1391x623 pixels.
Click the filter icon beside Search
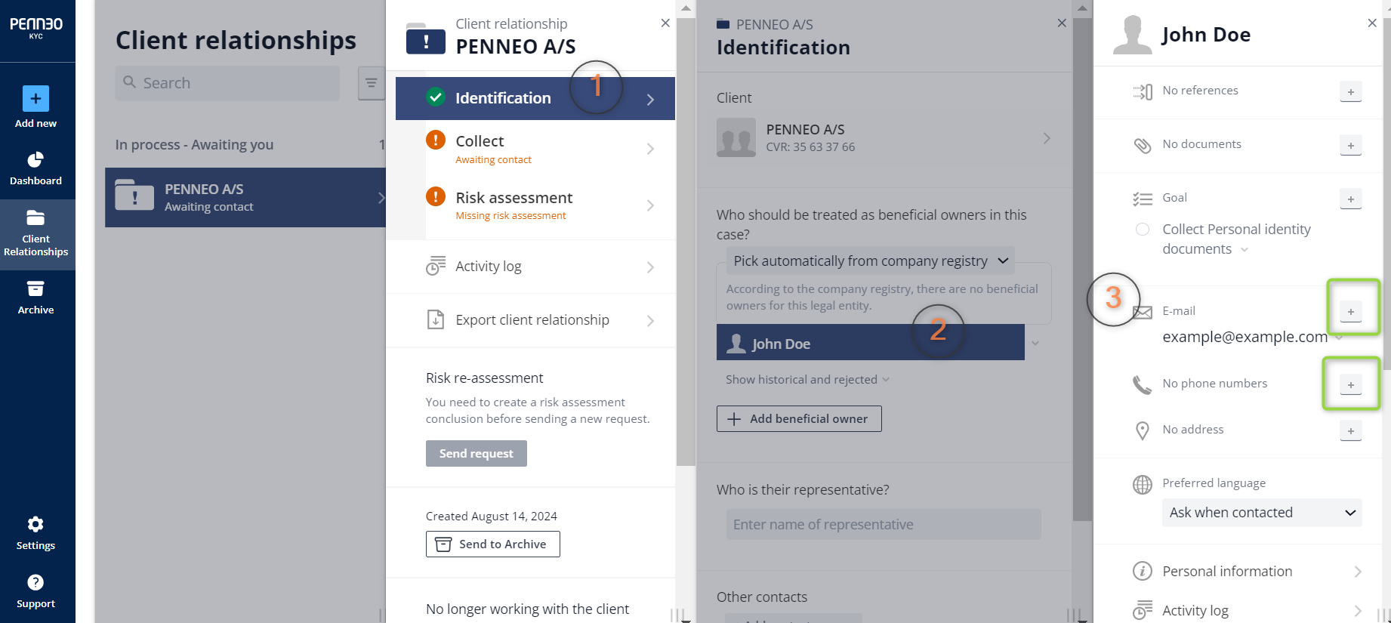tap(371, 83)
